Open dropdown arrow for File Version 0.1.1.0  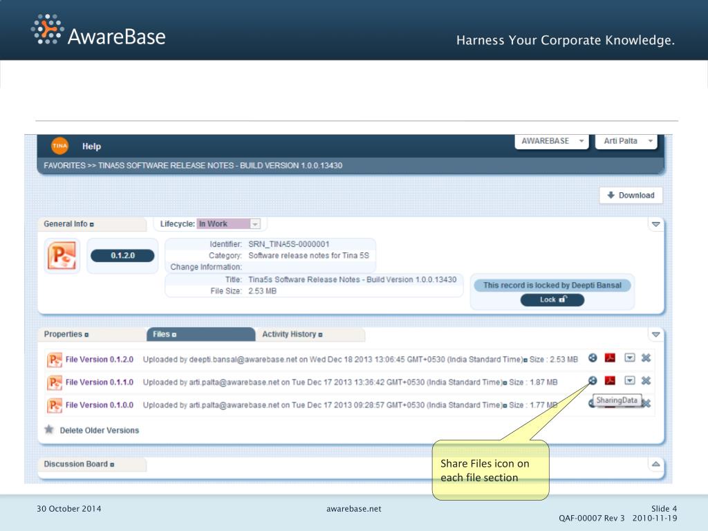coord(630,381)
